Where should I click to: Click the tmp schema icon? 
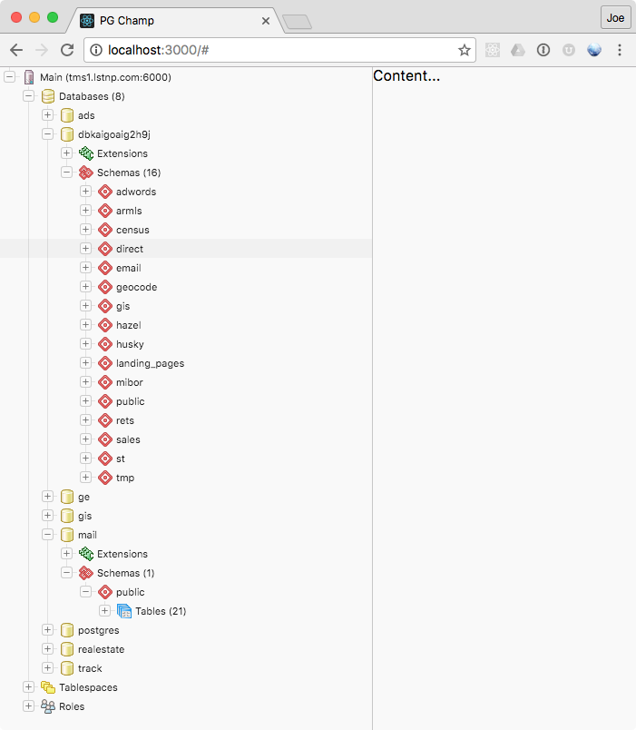[105, 478]
